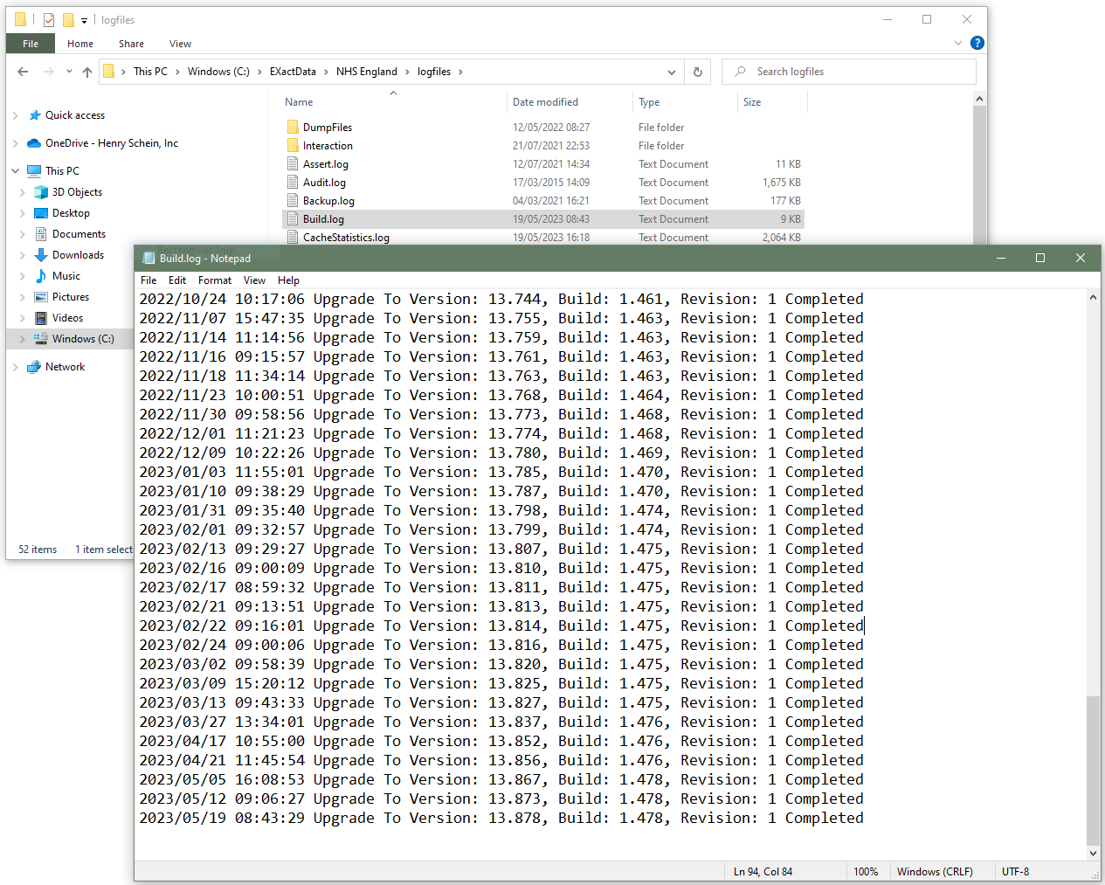
Task: Expand the Network tree node
Action: (16, 367)
